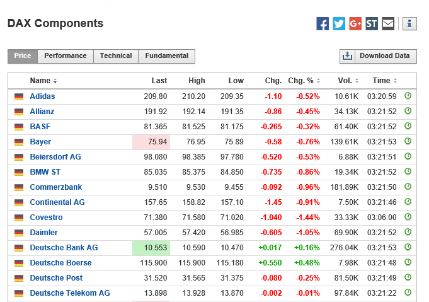Share on StockTwits ST icon
The height and width of the screenshot is (302, 429).
[372, 24]
